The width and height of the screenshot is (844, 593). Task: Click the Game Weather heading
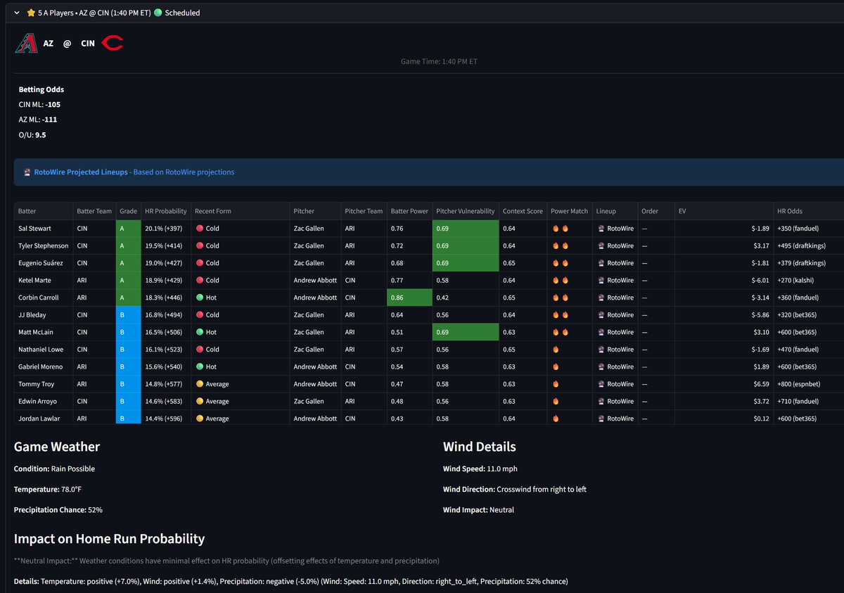click(x=57, y=447)
